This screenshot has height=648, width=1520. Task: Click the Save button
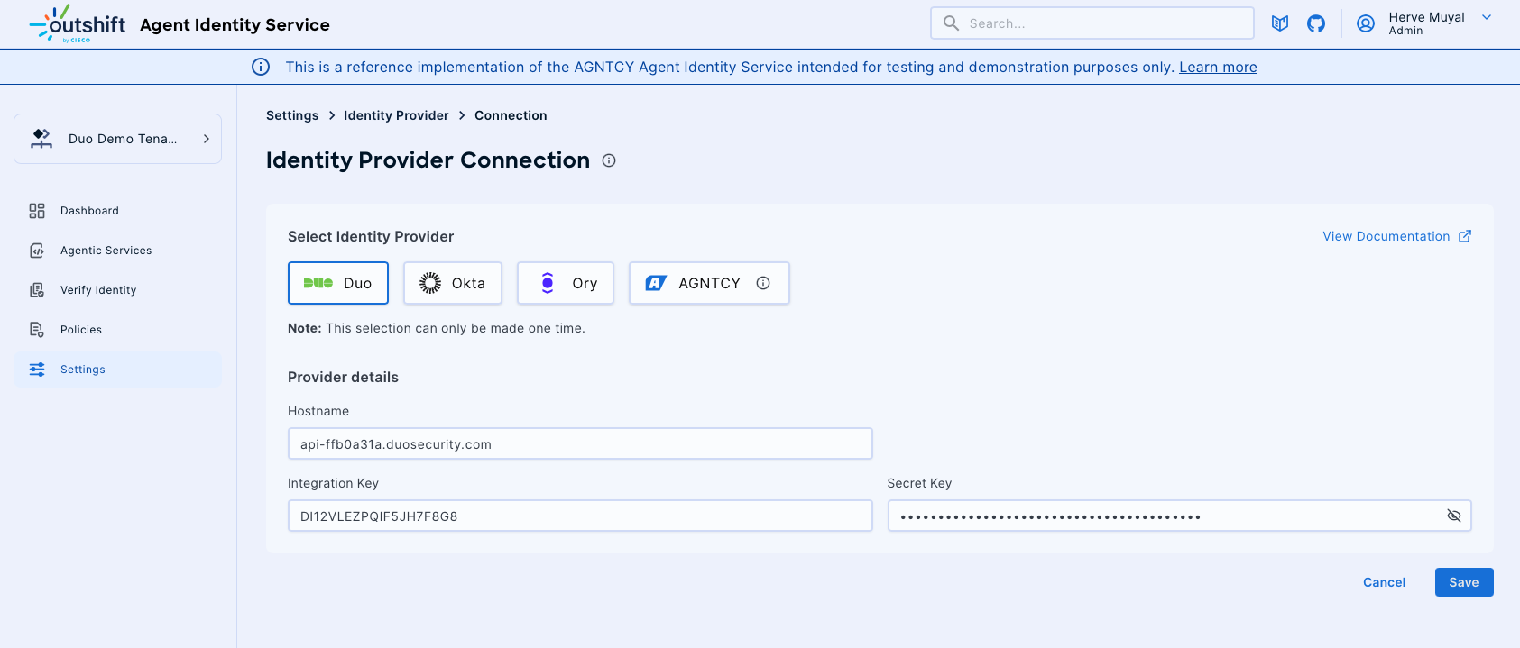[1464, 582]
